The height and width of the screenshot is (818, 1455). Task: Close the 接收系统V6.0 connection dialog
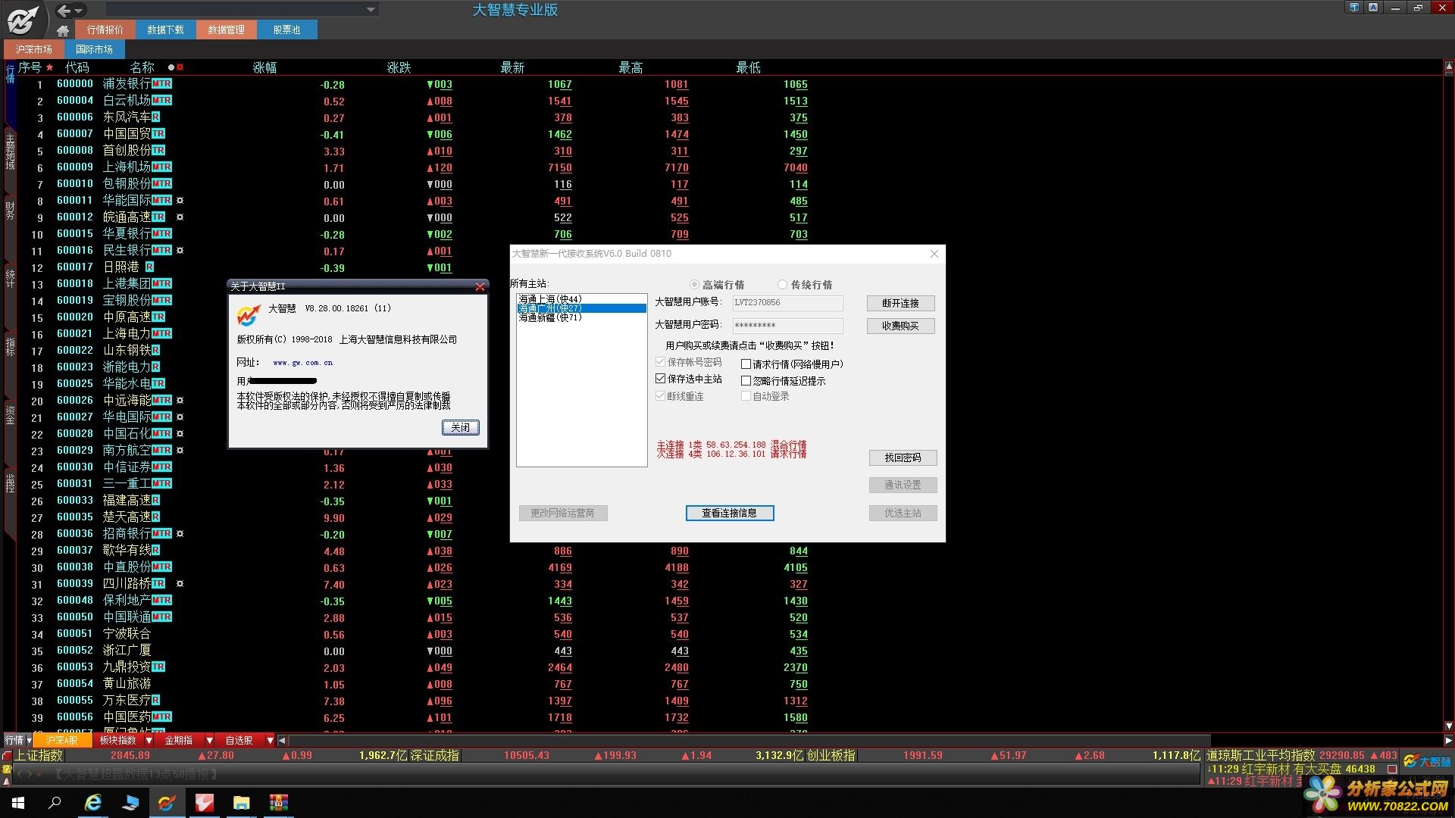click(x=934, y=254)
